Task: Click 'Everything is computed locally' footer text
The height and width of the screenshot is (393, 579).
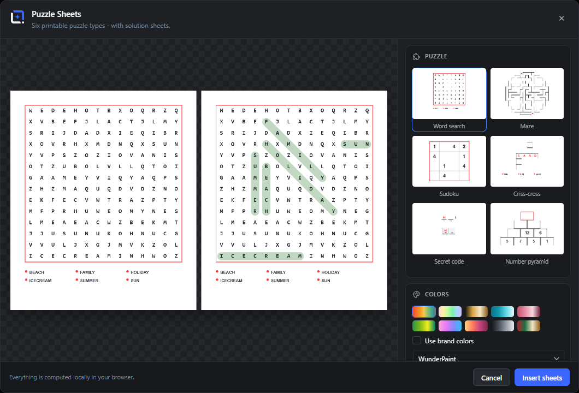Action: [x=72, y=377]
